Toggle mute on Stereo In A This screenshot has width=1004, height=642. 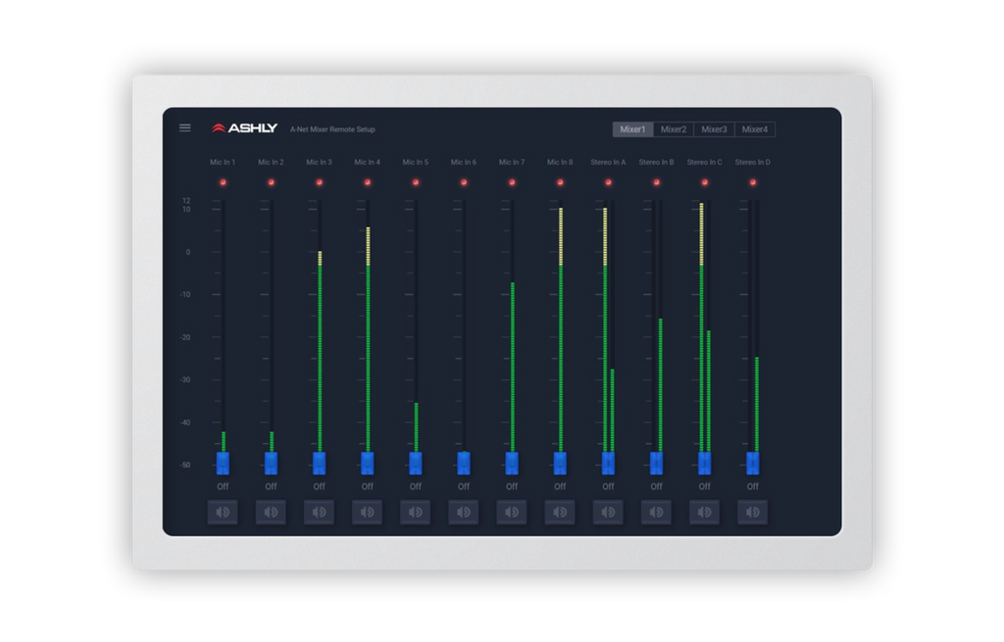(x=608, y=512)
